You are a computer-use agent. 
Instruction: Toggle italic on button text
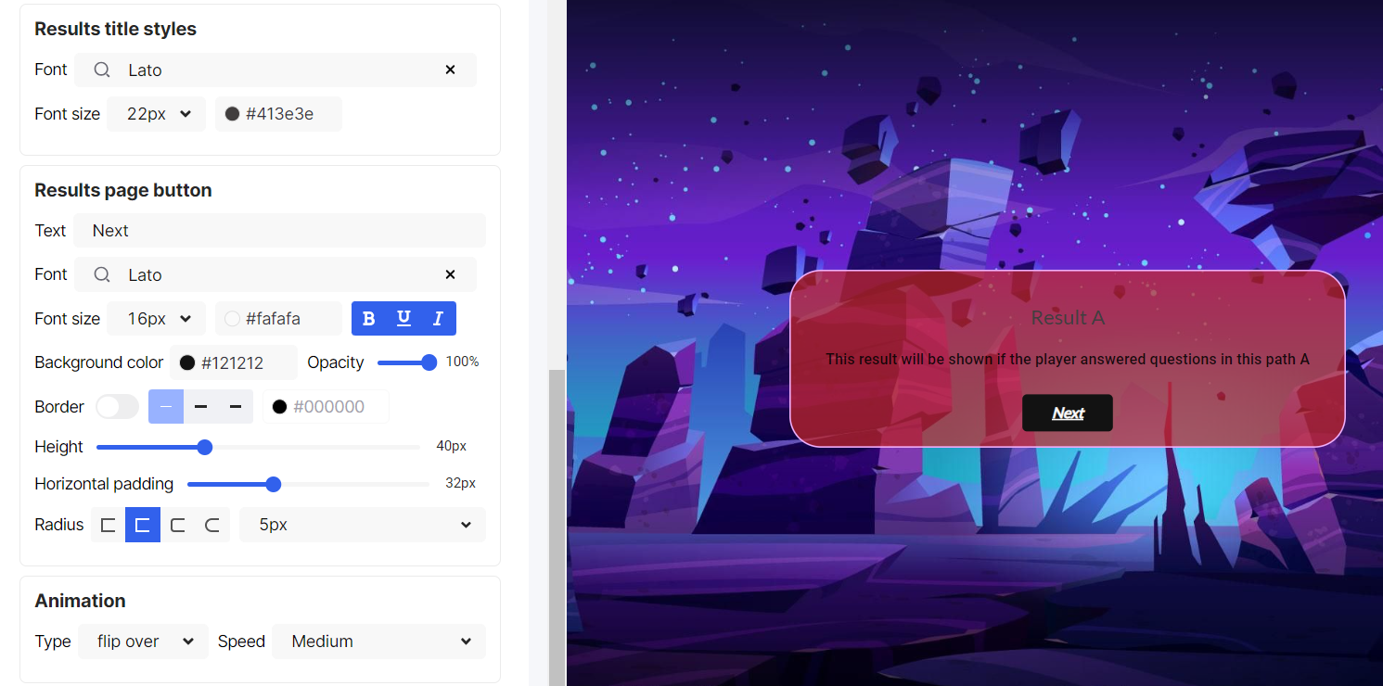coord(439,319)
